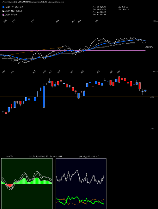Click the '323' low value label
Viewport: 158px width, 209px height.
click(59, 72)
